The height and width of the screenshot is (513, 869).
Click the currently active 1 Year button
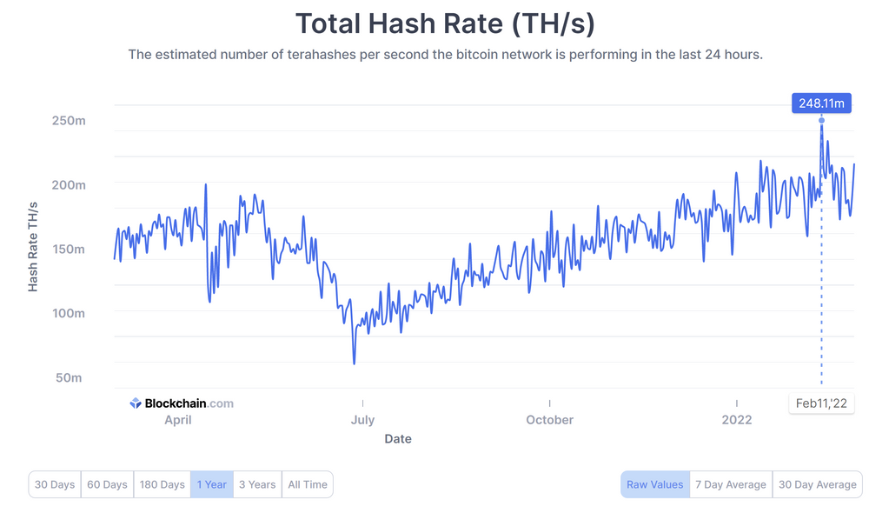point(212,484)
